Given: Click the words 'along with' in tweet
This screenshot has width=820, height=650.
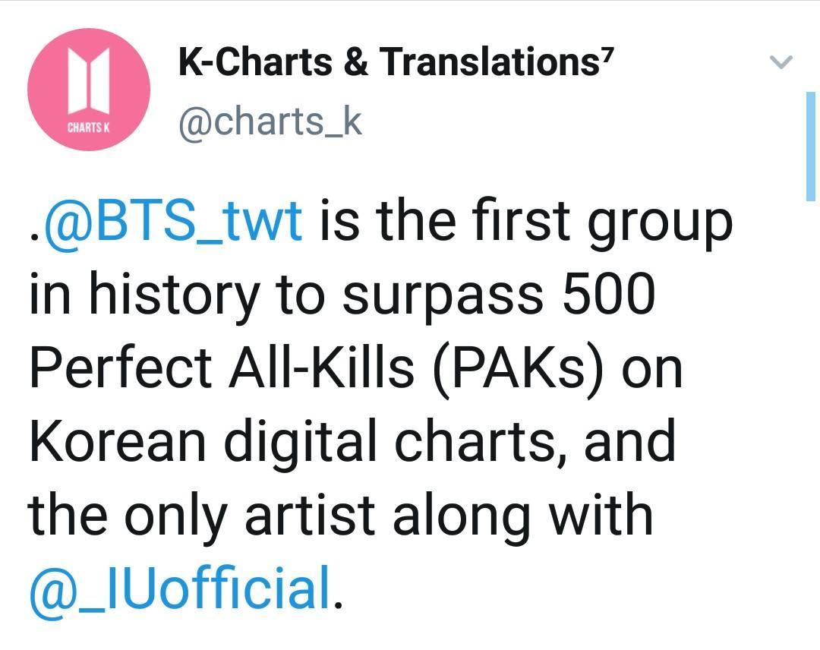Looking at the screenshot, I should 523,516.
